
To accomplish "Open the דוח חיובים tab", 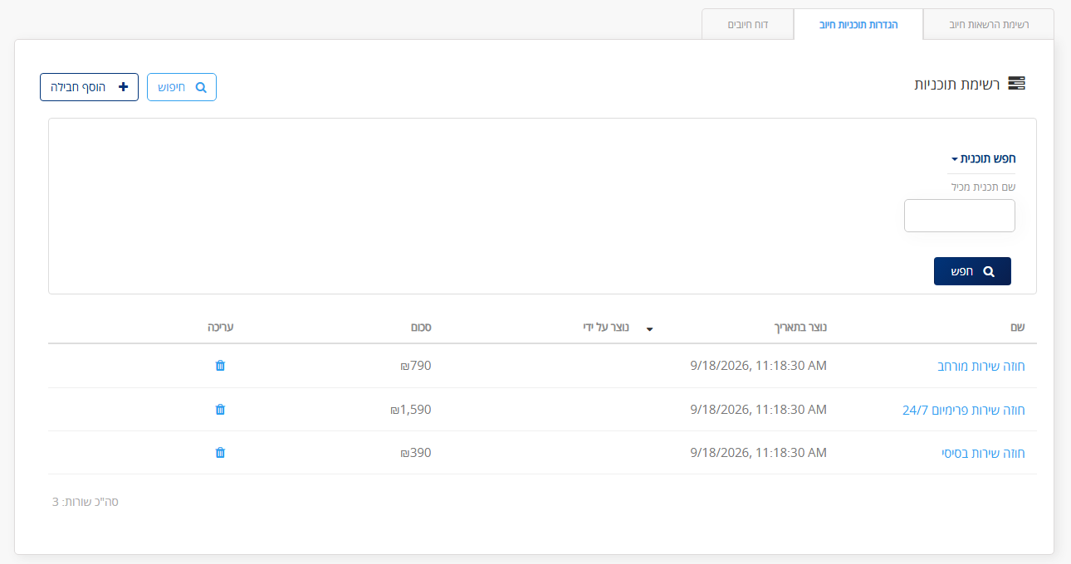I will point(748,25).
